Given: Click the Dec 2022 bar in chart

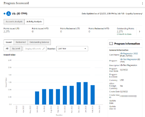Looking at the screenshot, I should point(79,93).
